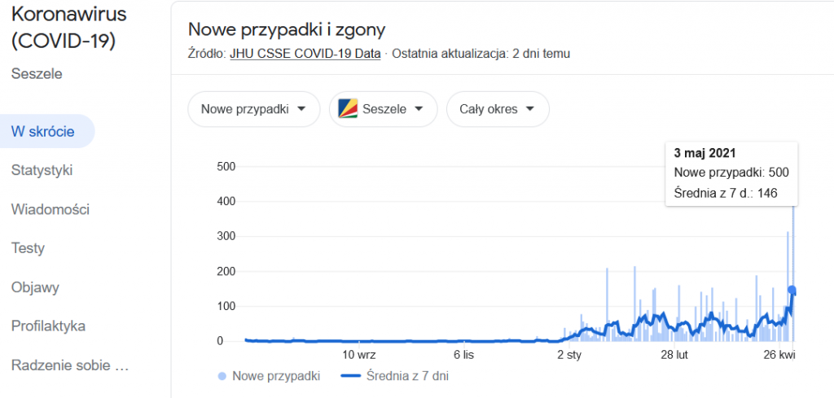Switch to the Testy section
The width and height of the screenshot is (834, 398).
[x=28, y=248]
